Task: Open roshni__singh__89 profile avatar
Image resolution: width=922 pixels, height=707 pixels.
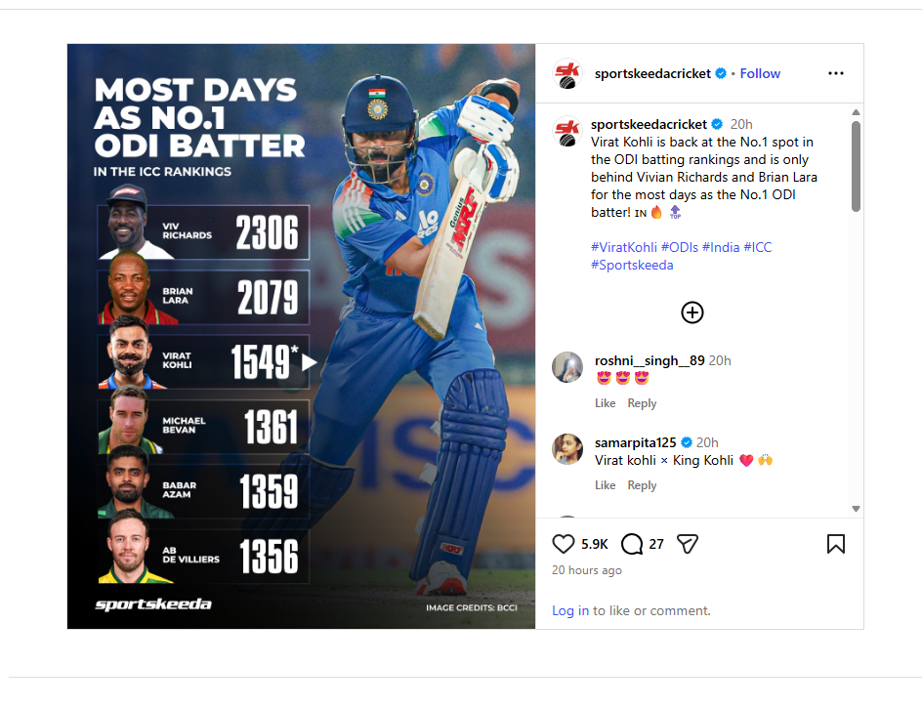Action: 567,367
